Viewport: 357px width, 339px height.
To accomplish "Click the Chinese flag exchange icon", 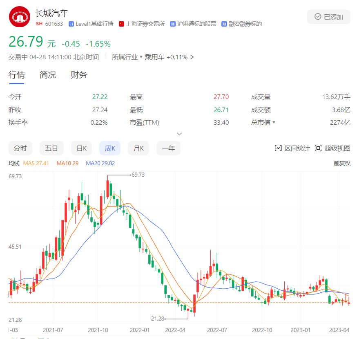I will click(x=122, y=24).
